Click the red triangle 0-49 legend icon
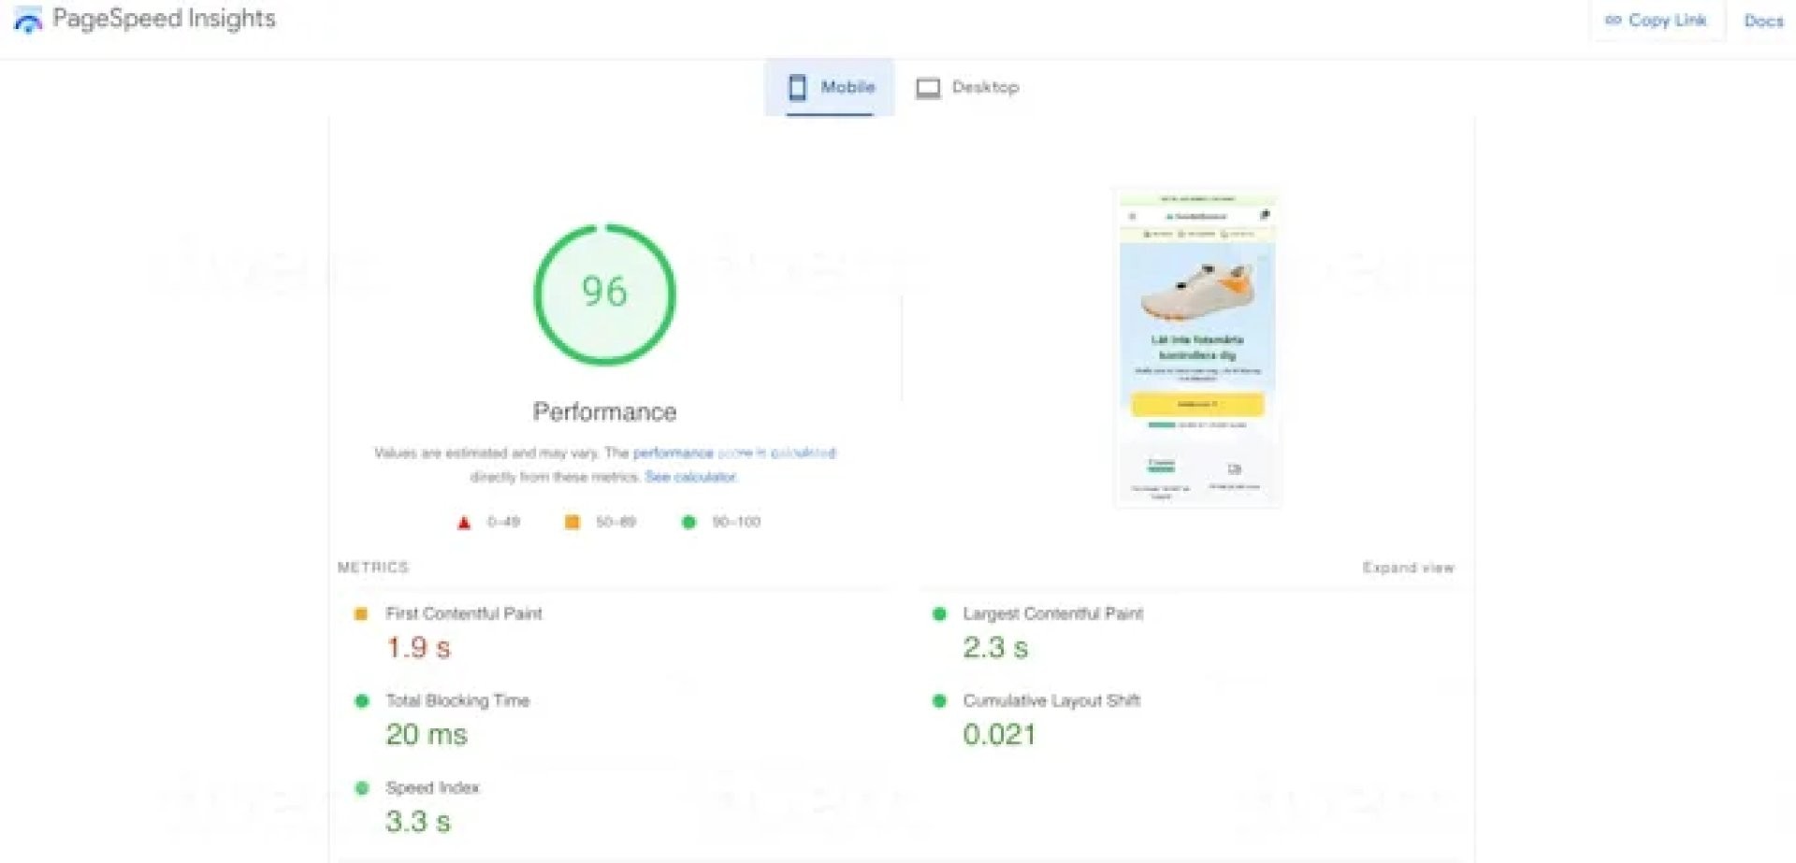Image resolution: width=1796 pixels, height=863 pixels. coord(464,523)
